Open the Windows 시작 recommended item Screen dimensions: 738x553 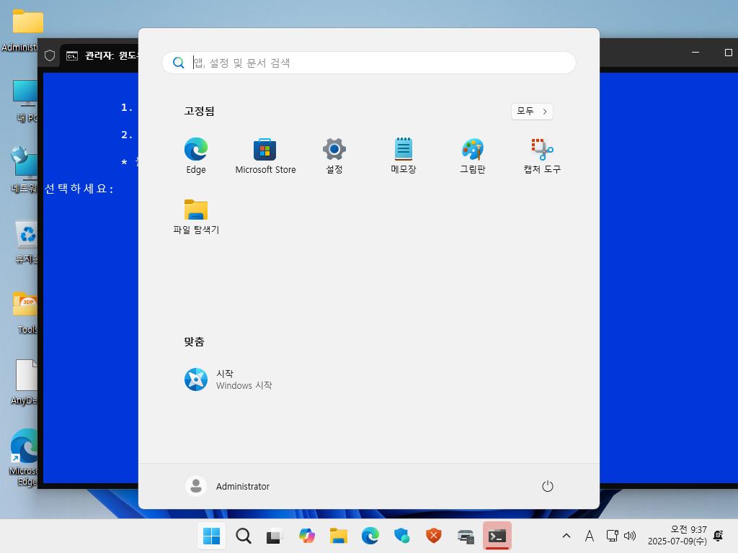click(x=228, y=379)
